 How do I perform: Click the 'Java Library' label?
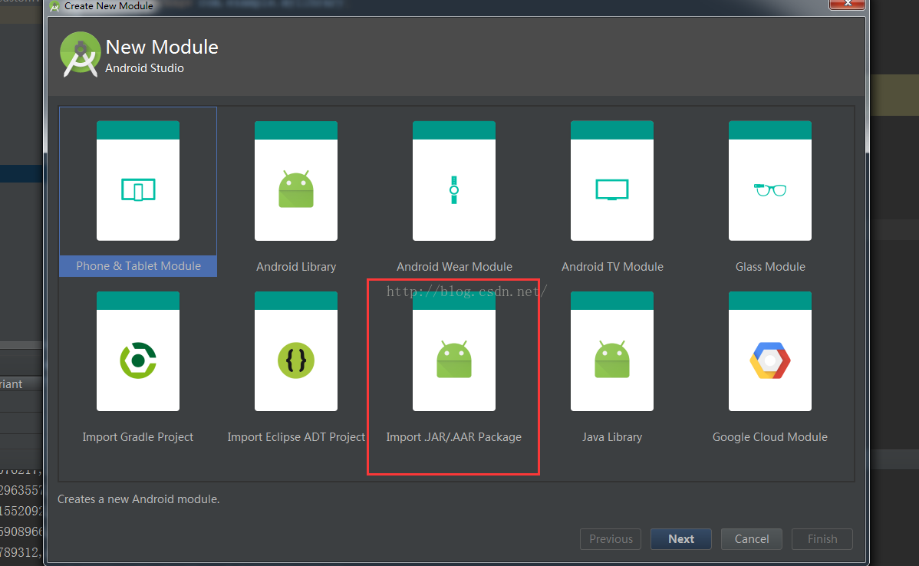(612, 437)
